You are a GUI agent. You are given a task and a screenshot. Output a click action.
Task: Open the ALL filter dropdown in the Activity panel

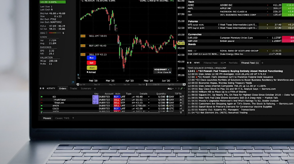171,88
